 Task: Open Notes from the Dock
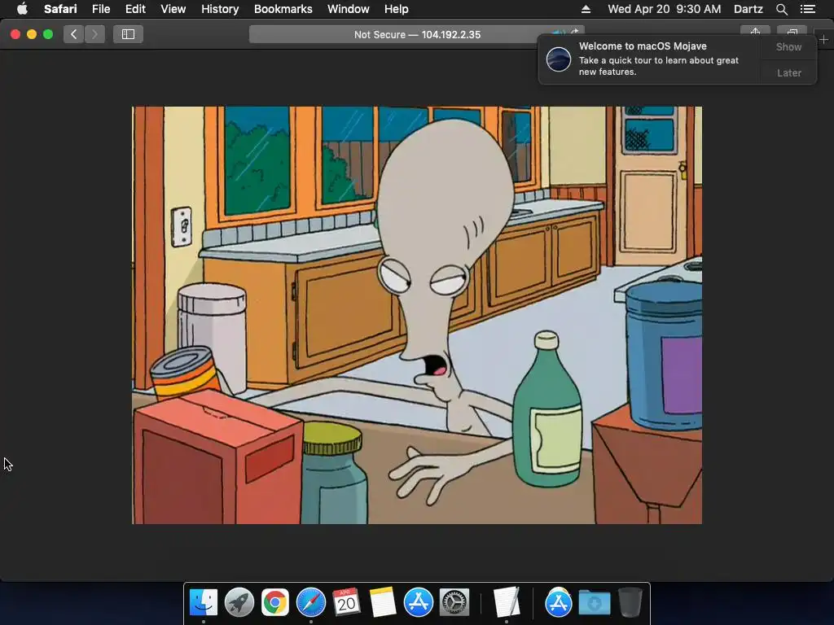pos(383,602)
